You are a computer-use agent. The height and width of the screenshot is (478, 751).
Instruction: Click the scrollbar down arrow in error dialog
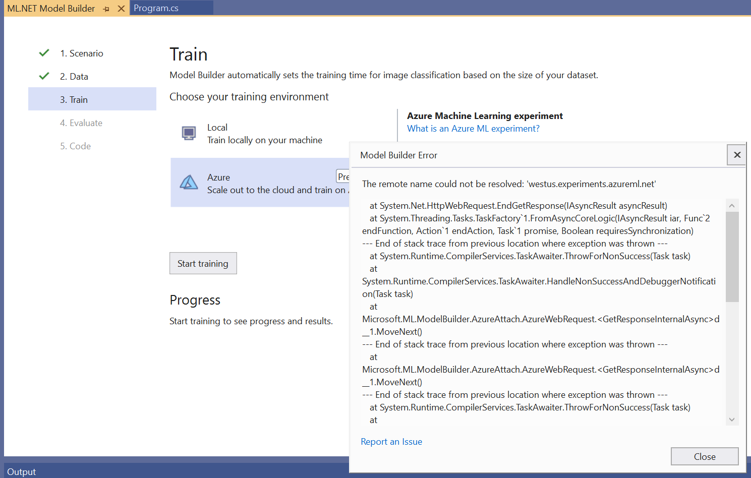[732, 419]
